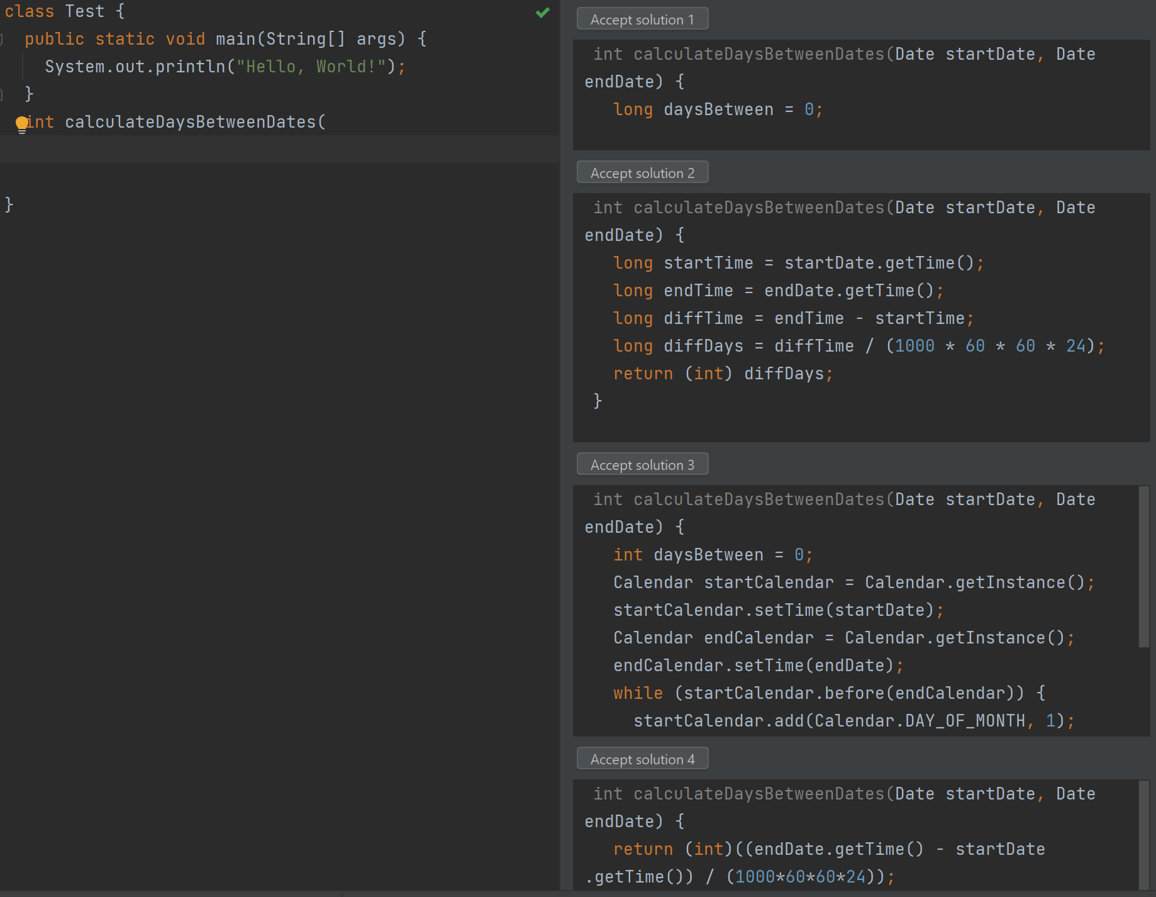The height and width of the screenshot is (897, 1156).
Task: Click the fold marker beside main method
Action: click(x=2, y=40)
